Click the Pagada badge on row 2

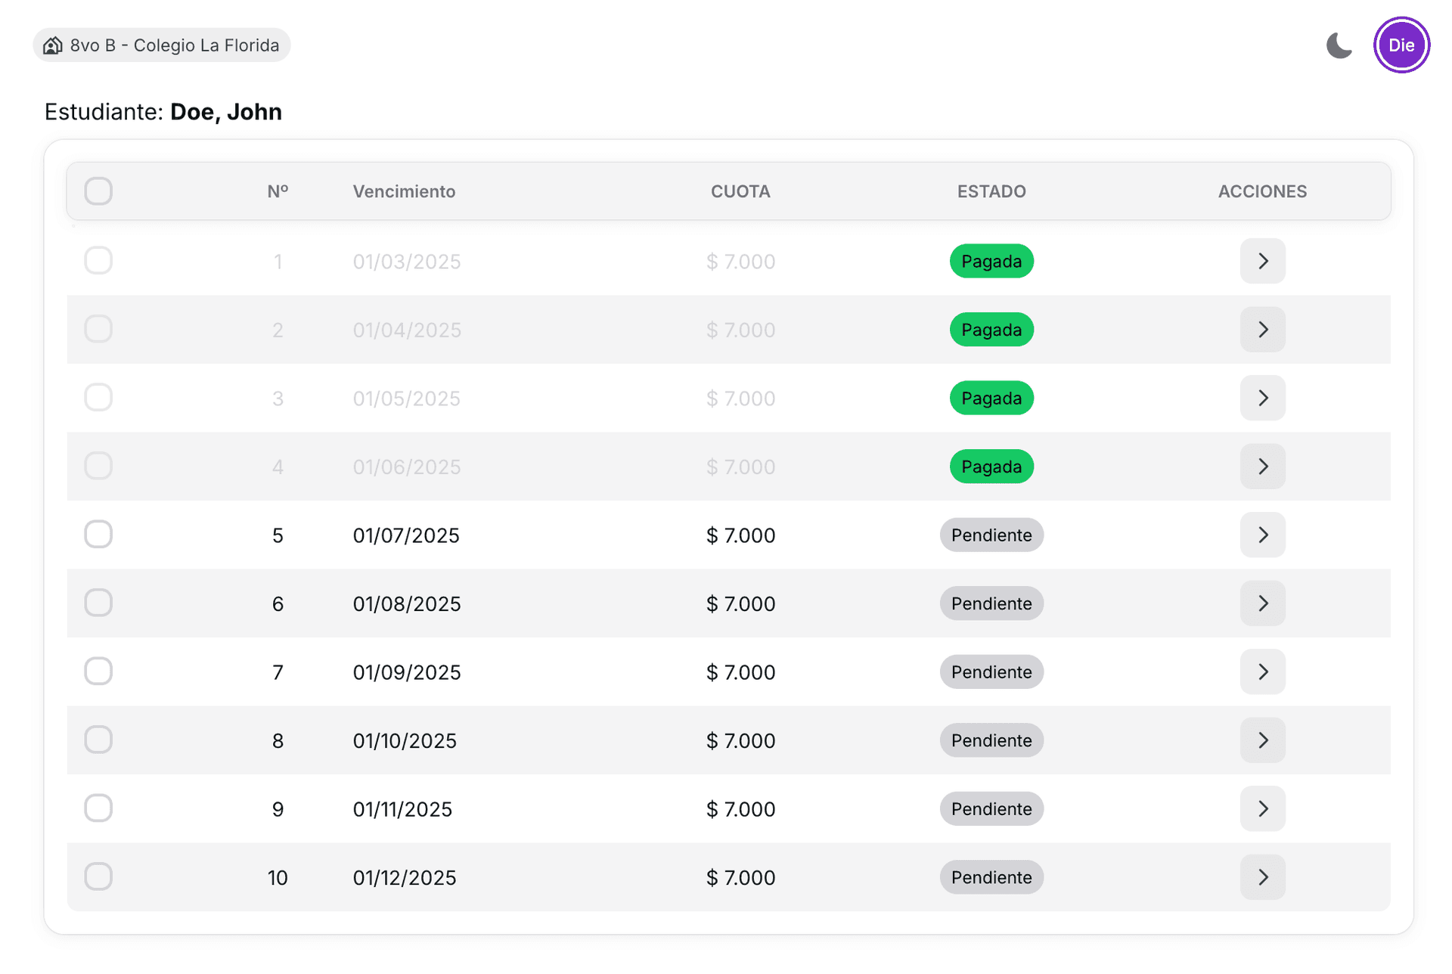pos(991,330)
